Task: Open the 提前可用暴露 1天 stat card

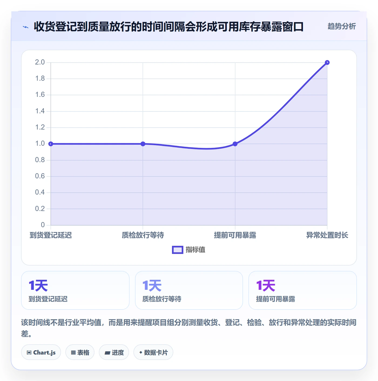Action: (x=303, y=290)
